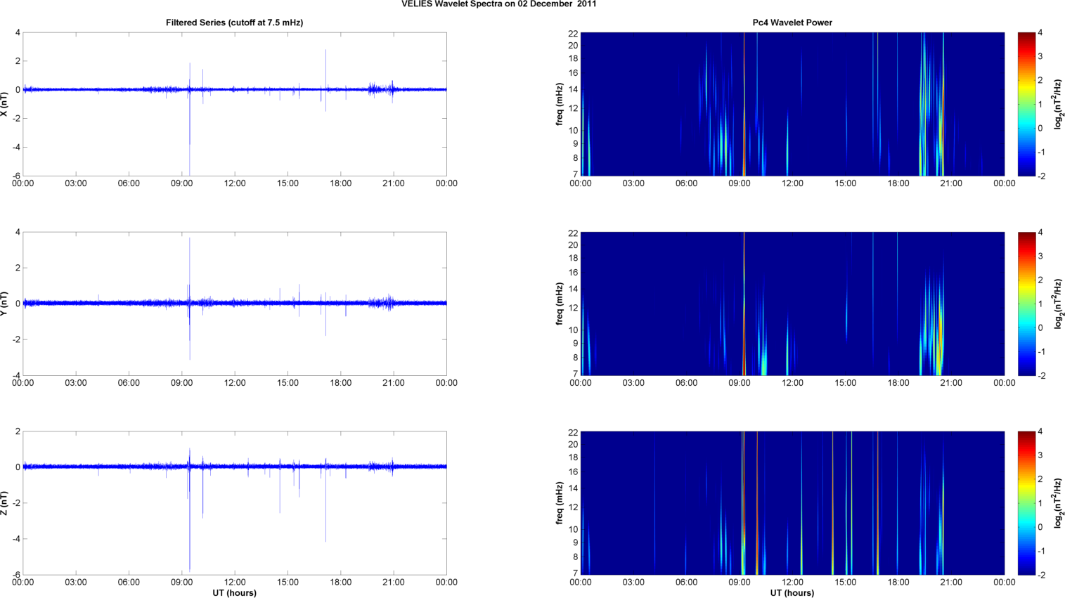Click 'UT (hours)' label under the bottom wavelet plot

click(792, 593)
